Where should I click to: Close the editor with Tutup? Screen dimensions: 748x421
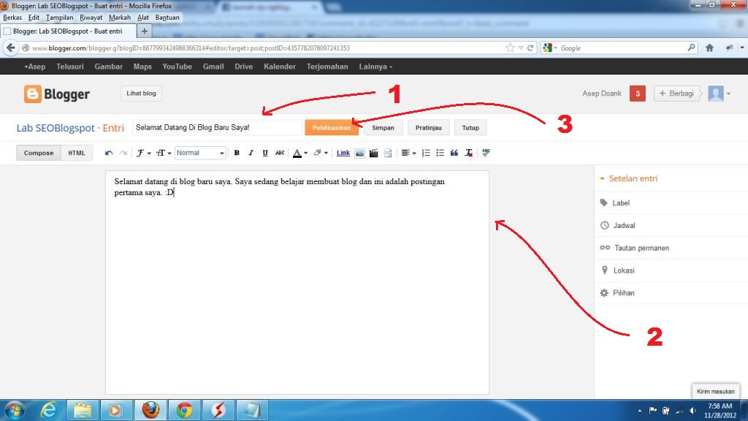click(x=470, y=127)
